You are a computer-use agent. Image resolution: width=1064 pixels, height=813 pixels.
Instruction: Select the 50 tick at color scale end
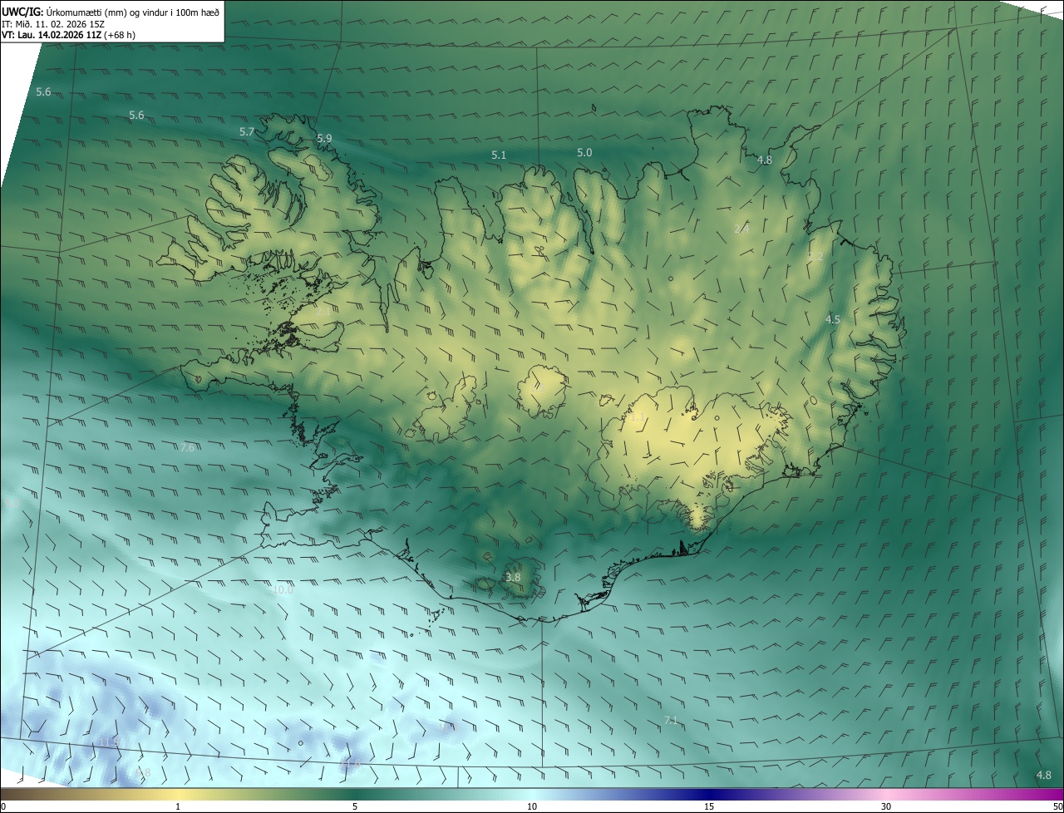pyautogui.click(x=1057, y=806)
